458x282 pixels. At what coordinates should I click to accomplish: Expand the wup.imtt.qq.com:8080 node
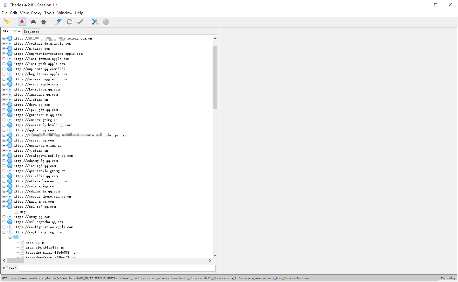[4, 69]
